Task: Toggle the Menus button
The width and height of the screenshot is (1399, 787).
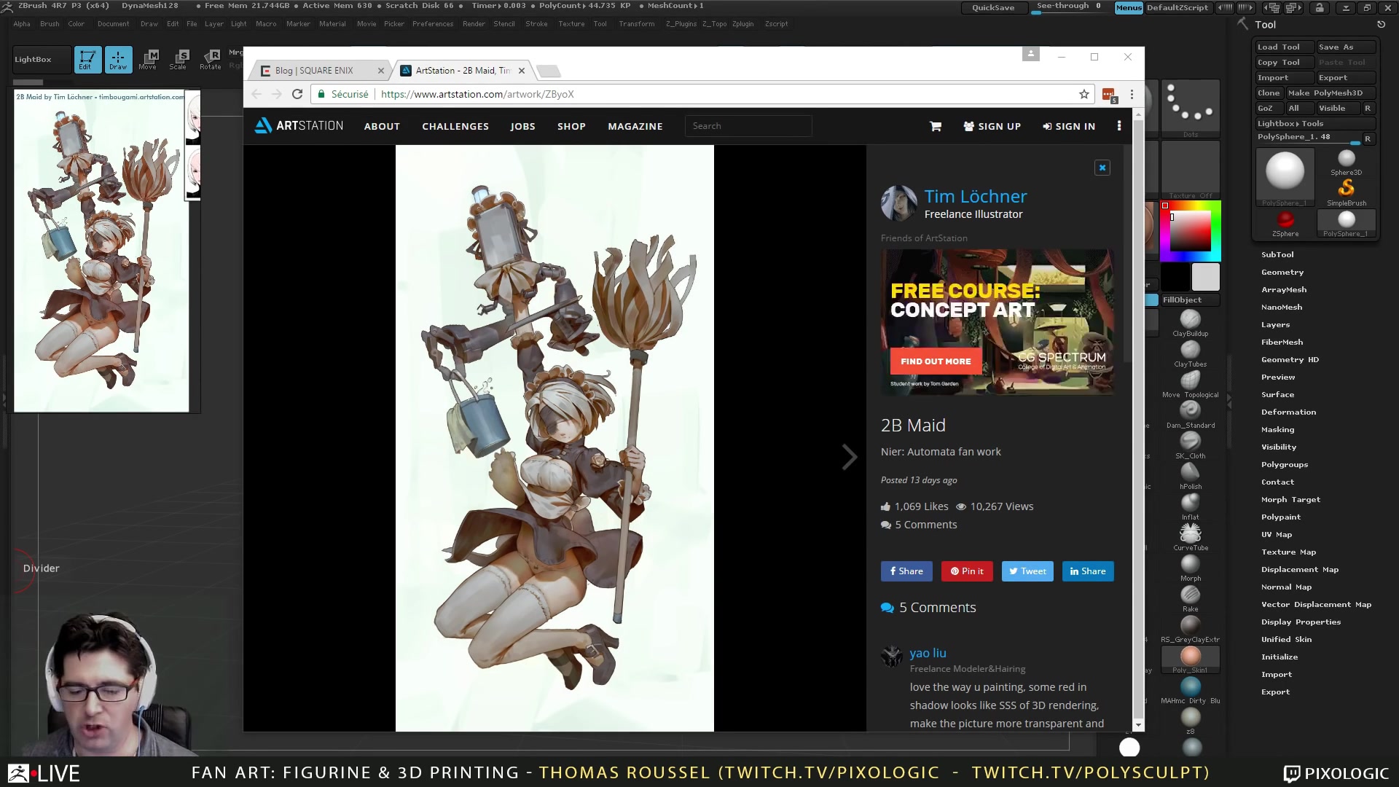Action: click(1129, 7)
